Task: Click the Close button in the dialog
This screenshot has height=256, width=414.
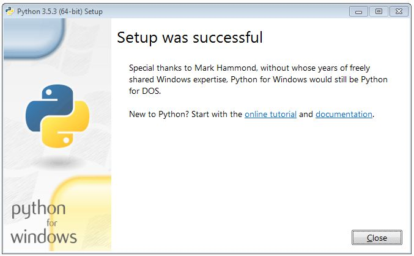Action: point(377,238)
